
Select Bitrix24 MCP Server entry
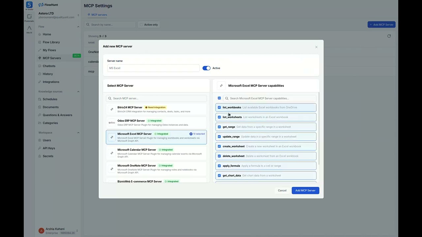click(x=156, y=109)
